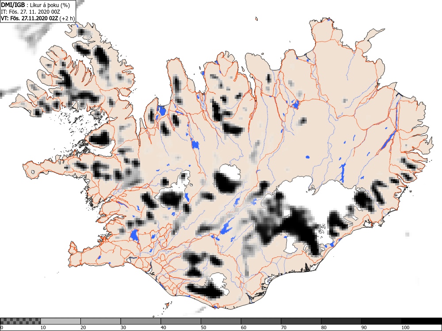The image size is (442, 331).
Task: Click the legend value '70'
Action: pyautogui.click(x=283, y=327)
